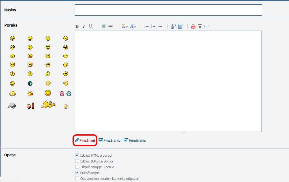Viewport: 289px width, 182px height.
Task: Insert the cool sunglasses smiley
Action: [x=48, y=47]
